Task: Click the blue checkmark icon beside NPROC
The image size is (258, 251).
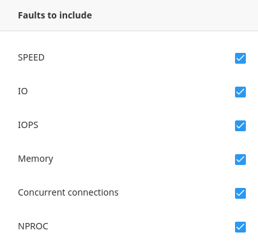Action: [240, 227]
